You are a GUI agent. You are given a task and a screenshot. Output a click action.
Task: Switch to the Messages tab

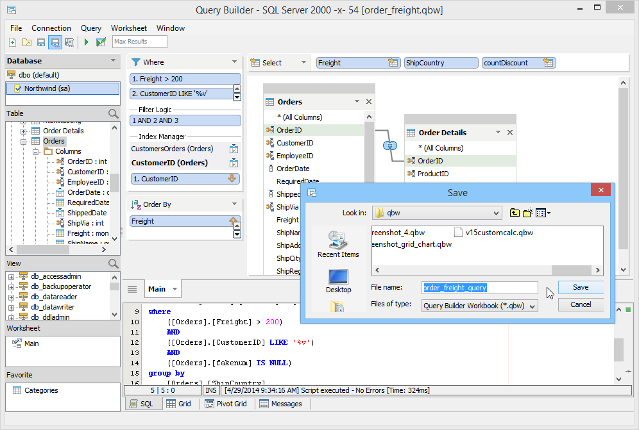click(281, 404)
